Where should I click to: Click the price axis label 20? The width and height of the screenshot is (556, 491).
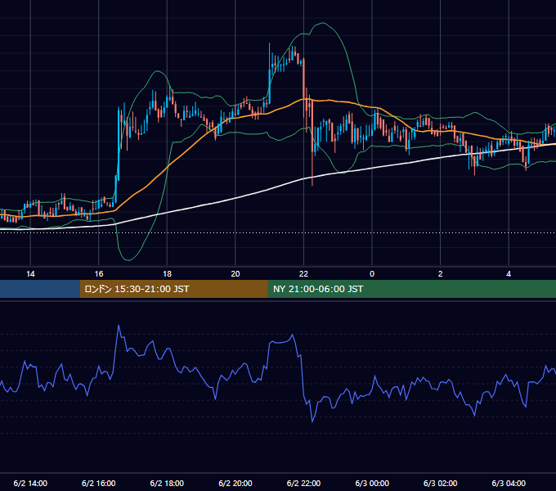(x=235, y=274)
